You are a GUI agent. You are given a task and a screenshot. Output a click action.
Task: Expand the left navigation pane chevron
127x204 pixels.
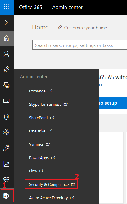(x=6, y=22)
